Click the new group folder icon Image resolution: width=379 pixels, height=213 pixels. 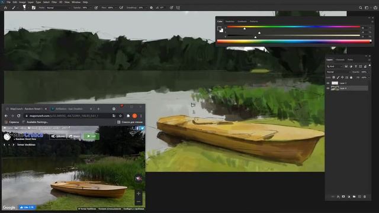point(354,197)
